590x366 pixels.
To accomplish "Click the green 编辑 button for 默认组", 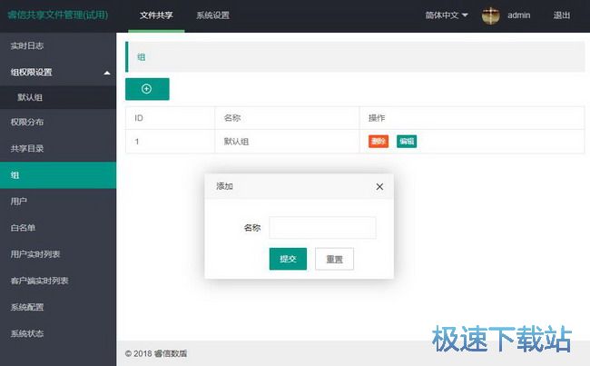I will [x=407, y=141].
